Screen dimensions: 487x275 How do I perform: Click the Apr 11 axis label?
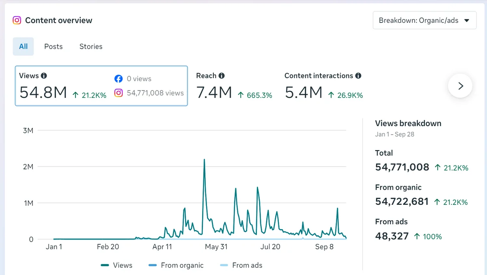[x=162, y=247]
